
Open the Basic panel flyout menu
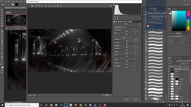[x=140, y=24]
